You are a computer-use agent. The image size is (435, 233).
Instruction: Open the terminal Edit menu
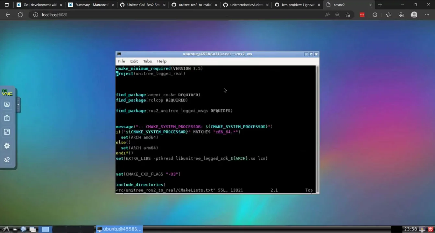(x=134, y=61)
